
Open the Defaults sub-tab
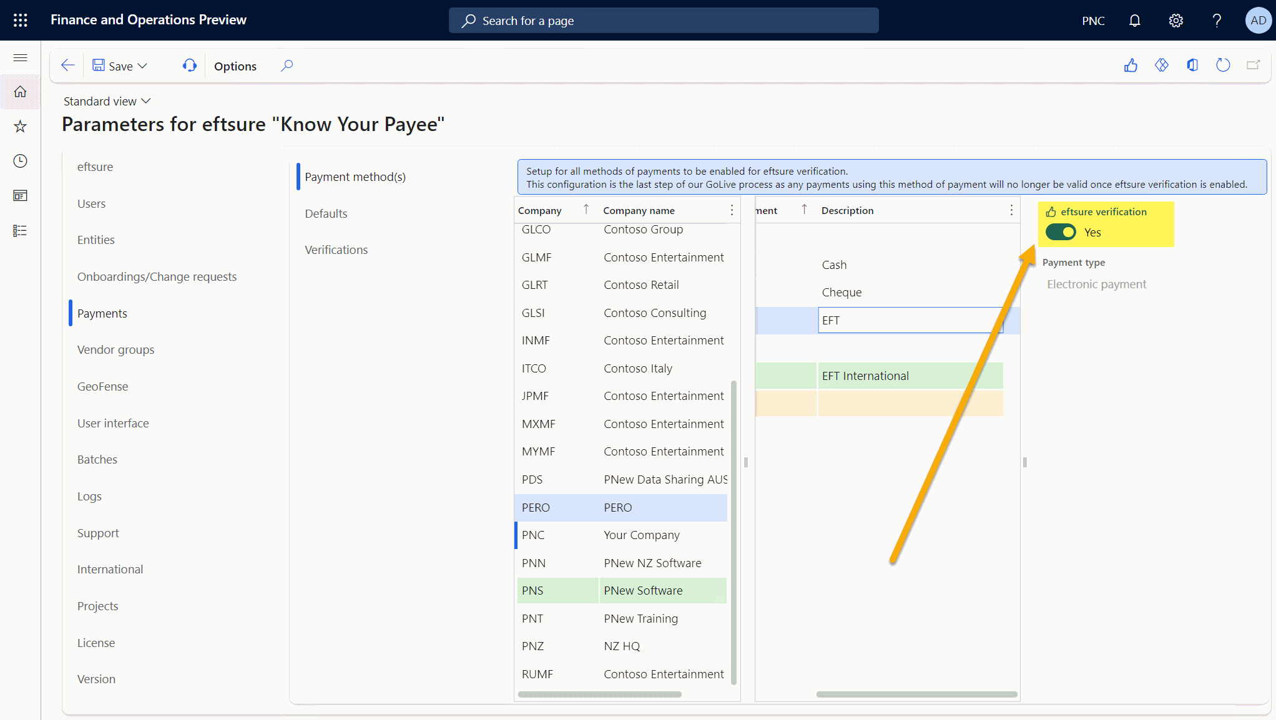[x=326, y=213]
